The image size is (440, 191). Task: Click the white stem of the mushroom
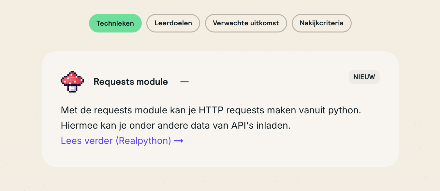point(73,88)
